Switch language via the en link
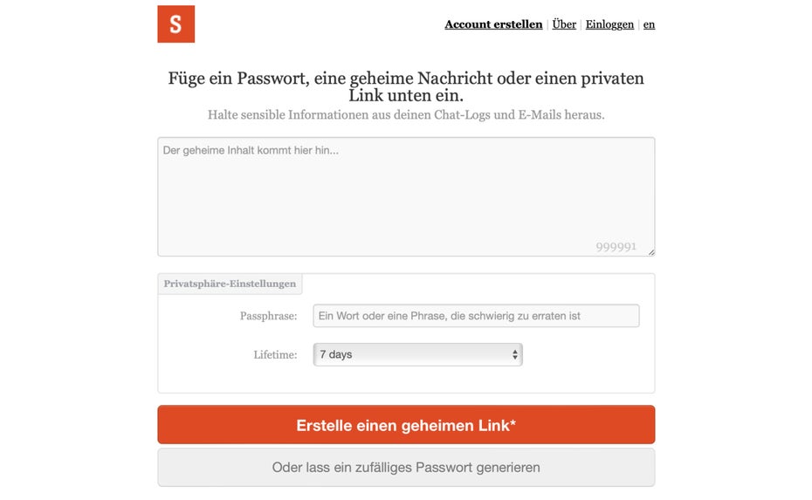The image size is (812, 500). pos(649,24)
